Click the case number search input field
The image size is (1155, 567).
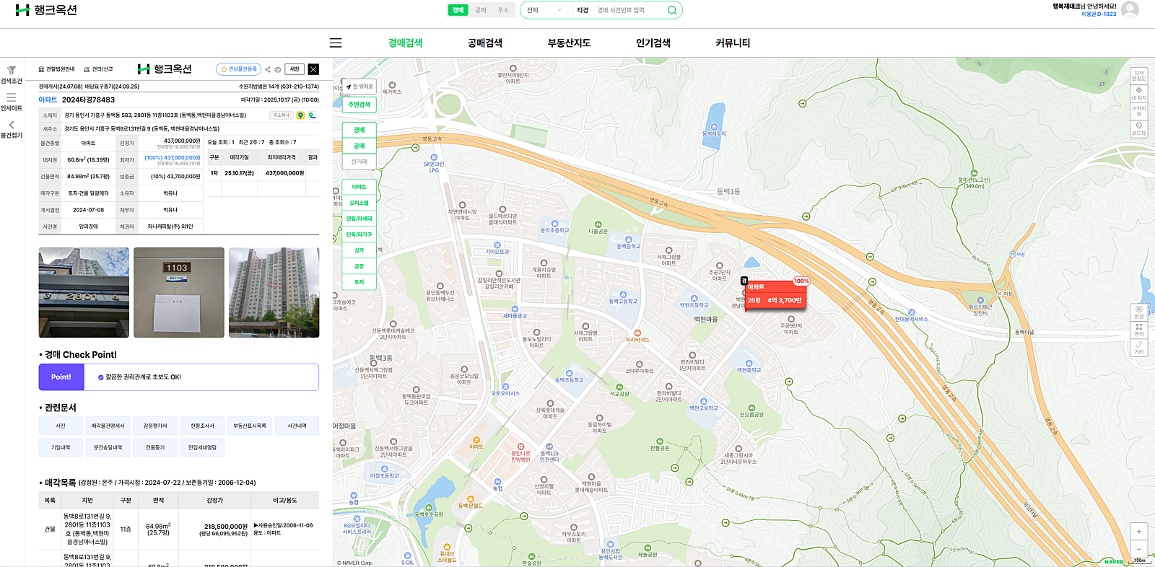tap(628, 10)
